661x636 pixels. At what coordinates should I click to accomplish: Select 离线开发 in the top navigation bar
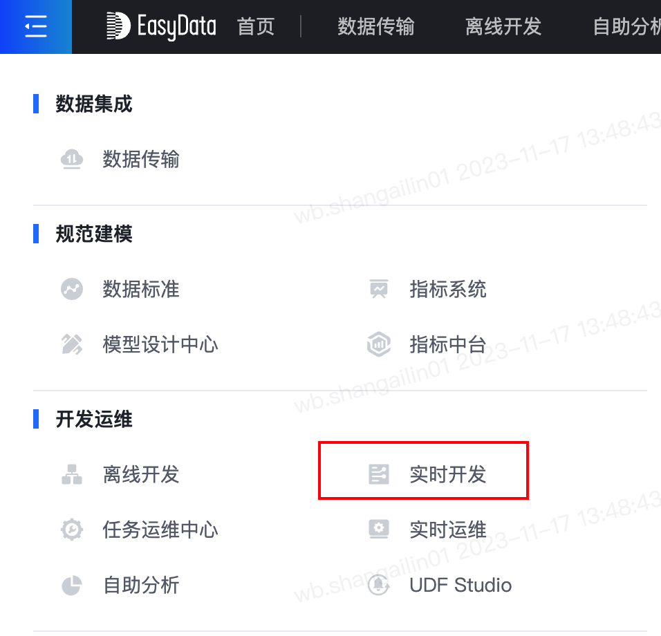coord(503,26)
